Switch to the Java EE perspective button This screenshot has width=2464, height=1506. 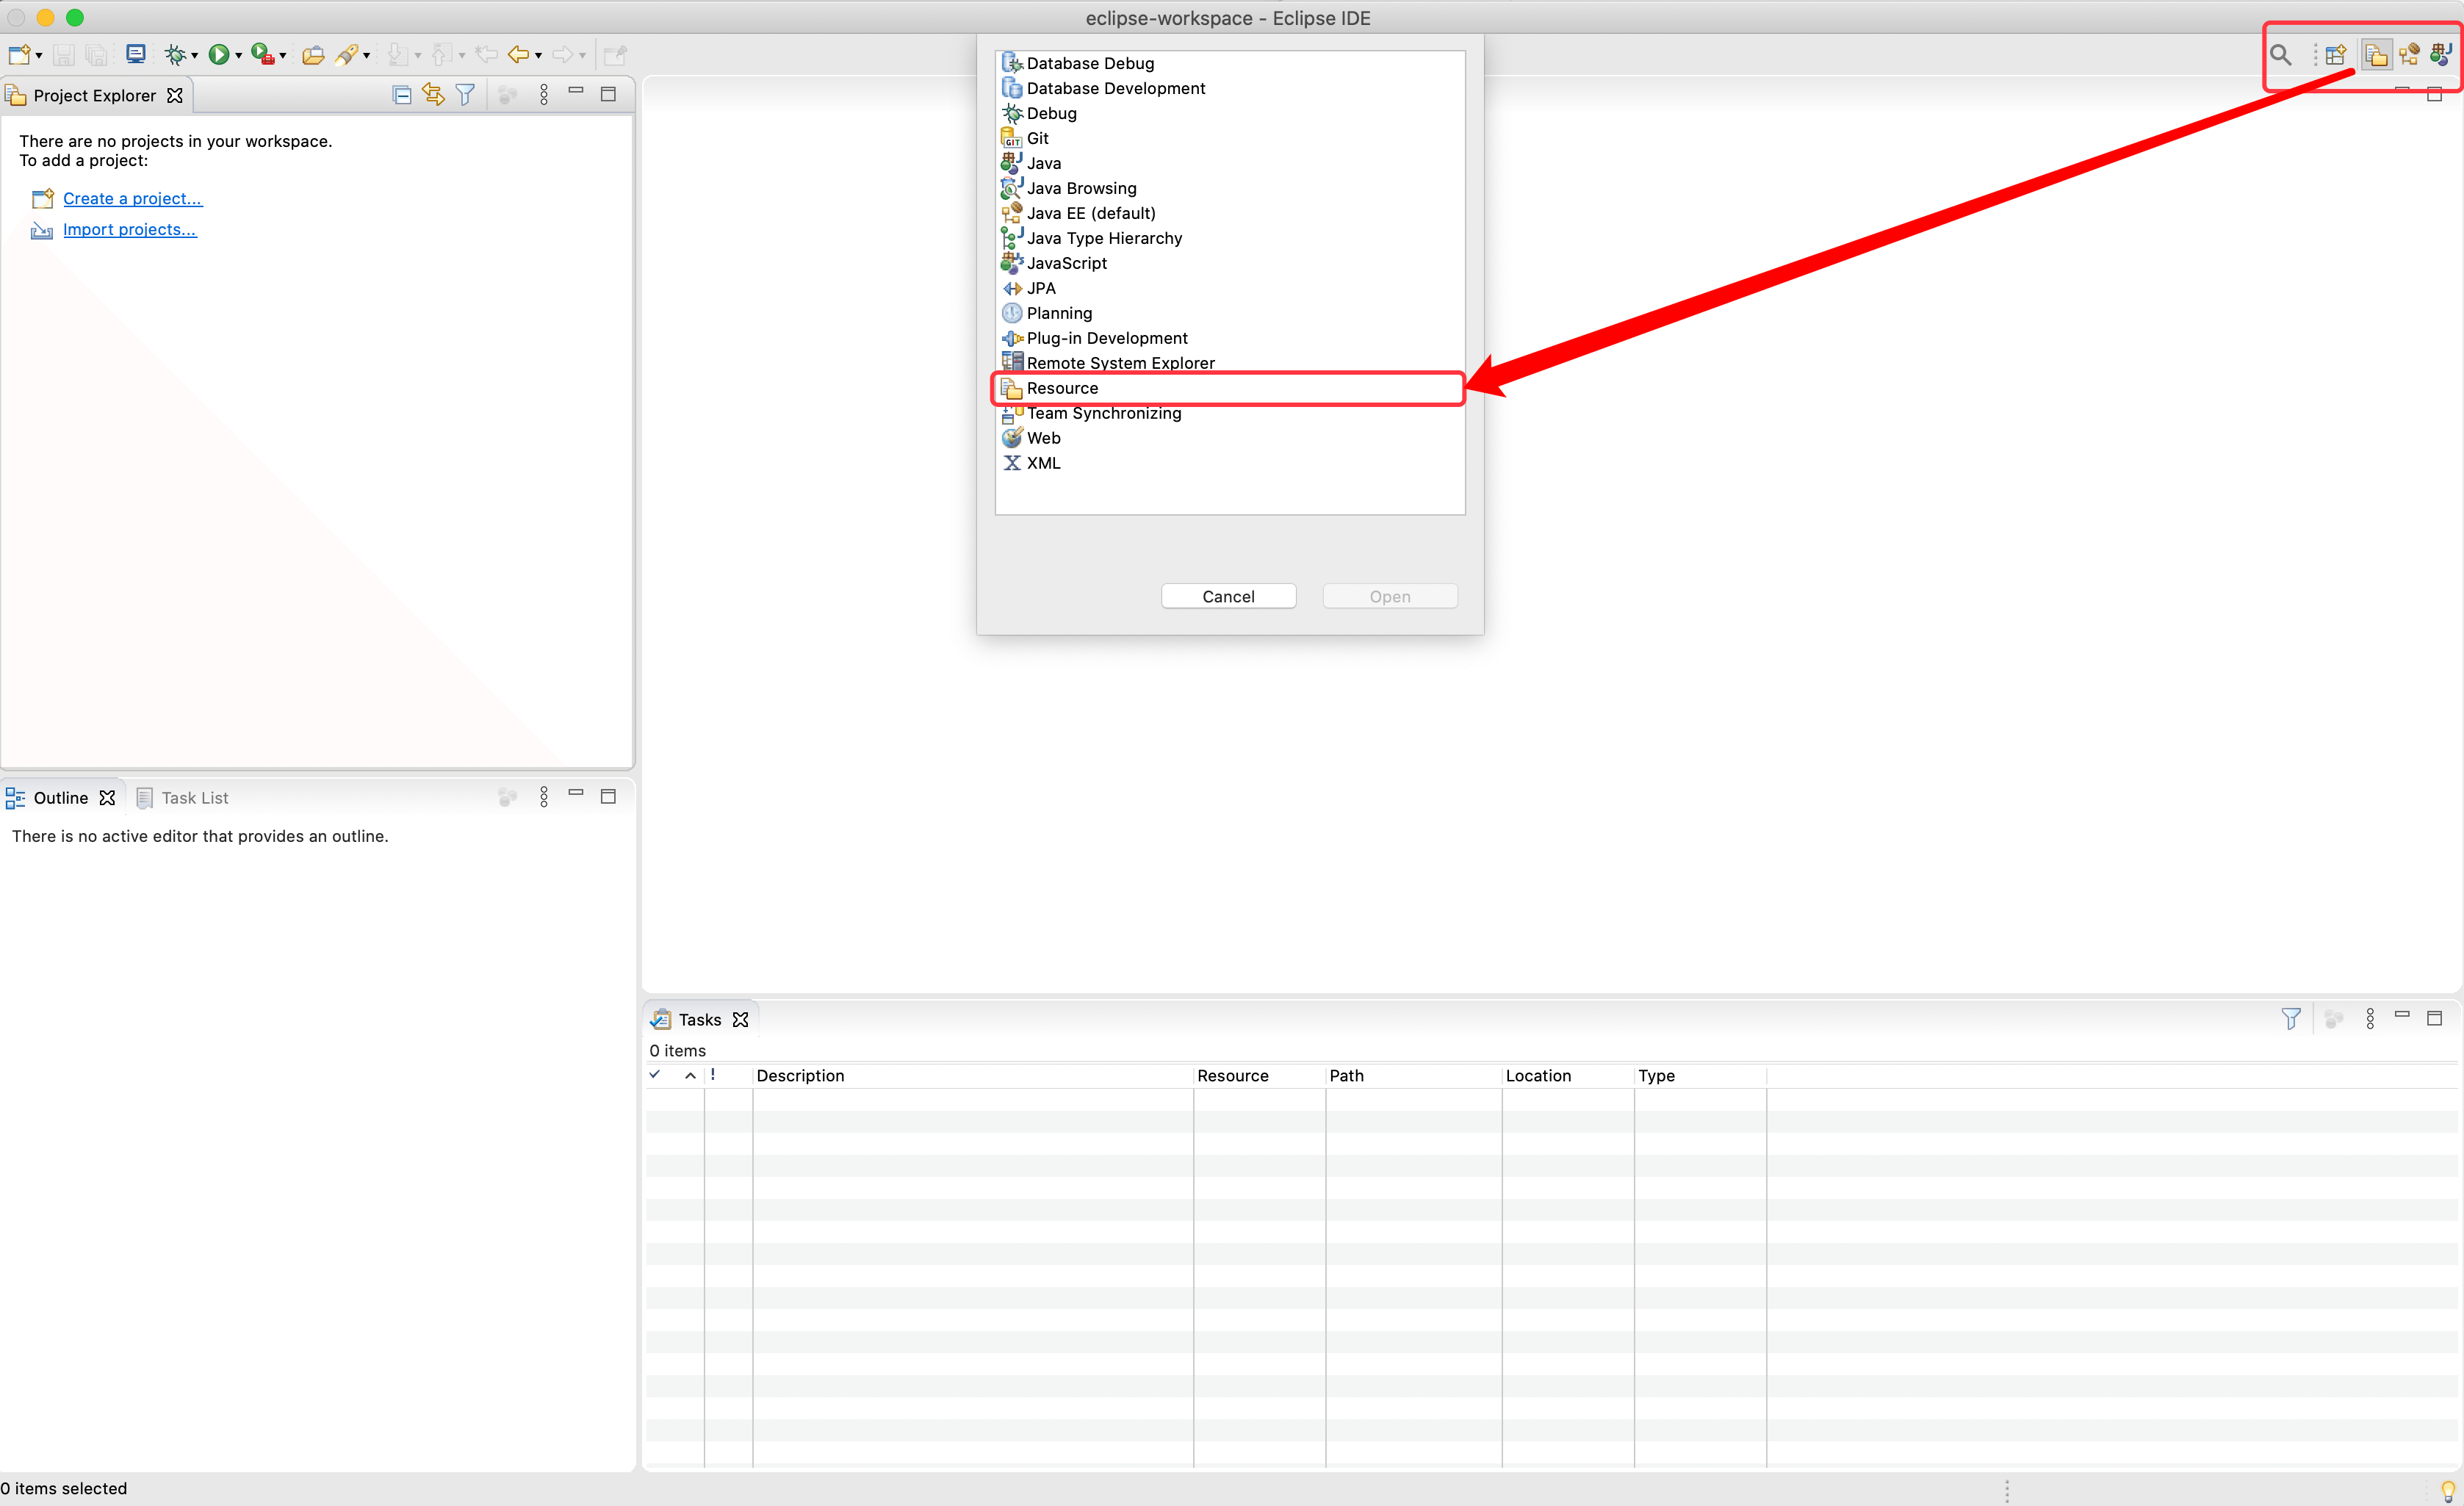click(x=2409, y=55)
